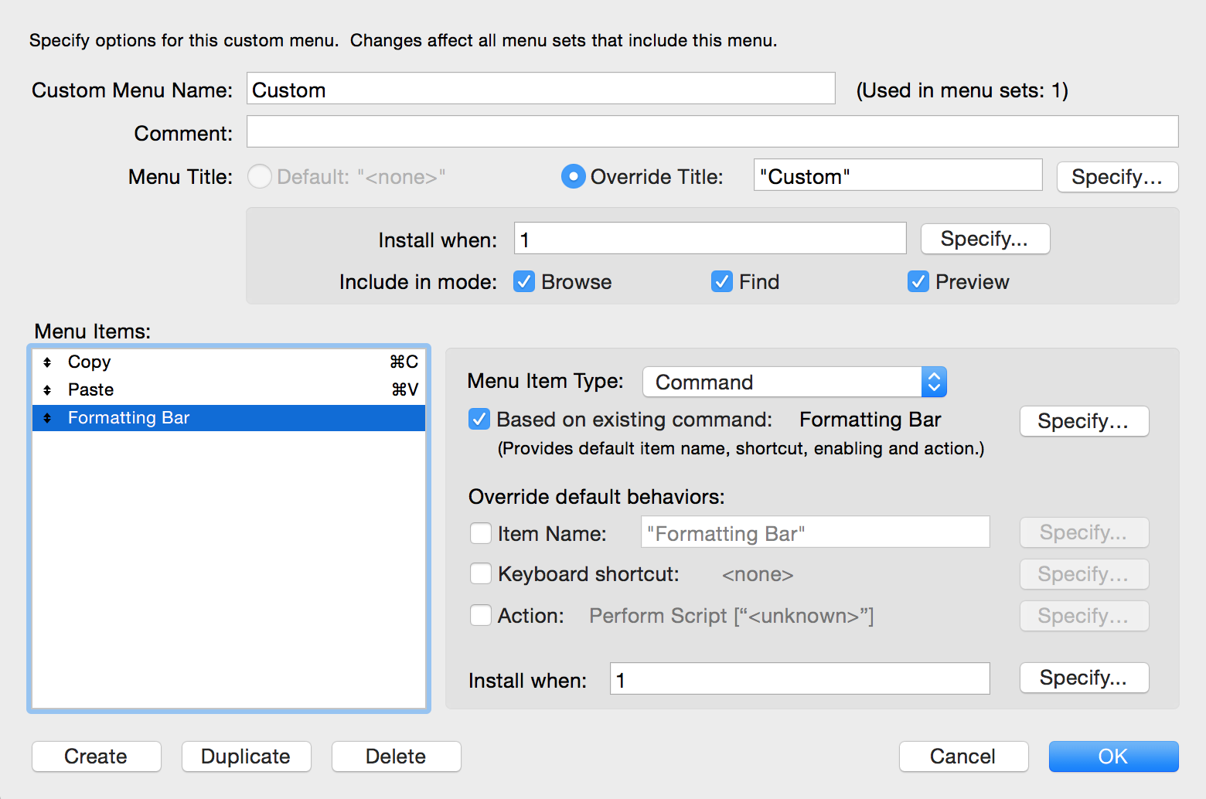Open the Menu Item Type dropdown arrows

934,382
